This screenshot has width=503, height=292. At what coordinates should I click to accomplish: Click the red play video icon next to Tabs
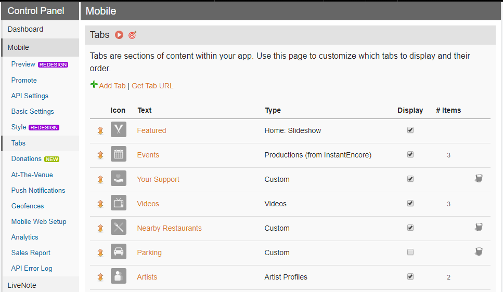(119, 35)
